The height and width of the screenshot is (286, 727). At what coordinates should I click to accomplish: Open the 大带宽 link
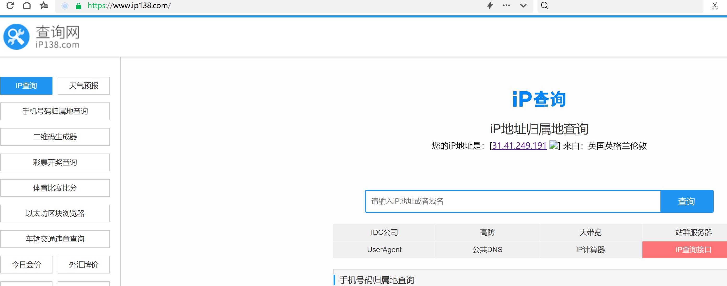pyautogui.click(x=590, y=233)
